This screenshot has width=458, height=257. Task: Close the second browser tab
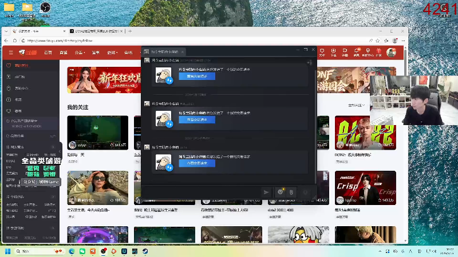[121, 31]
